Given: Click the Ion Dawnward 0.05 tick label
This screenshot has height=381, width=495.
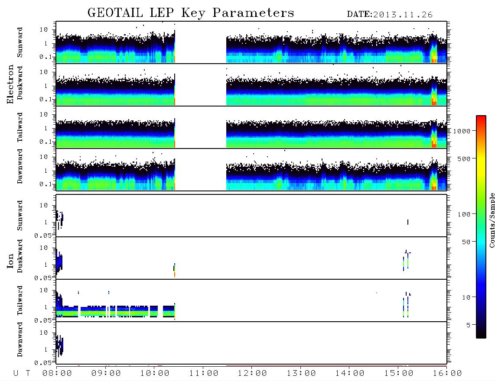Looking at the screenshot, I should point(43,363).
